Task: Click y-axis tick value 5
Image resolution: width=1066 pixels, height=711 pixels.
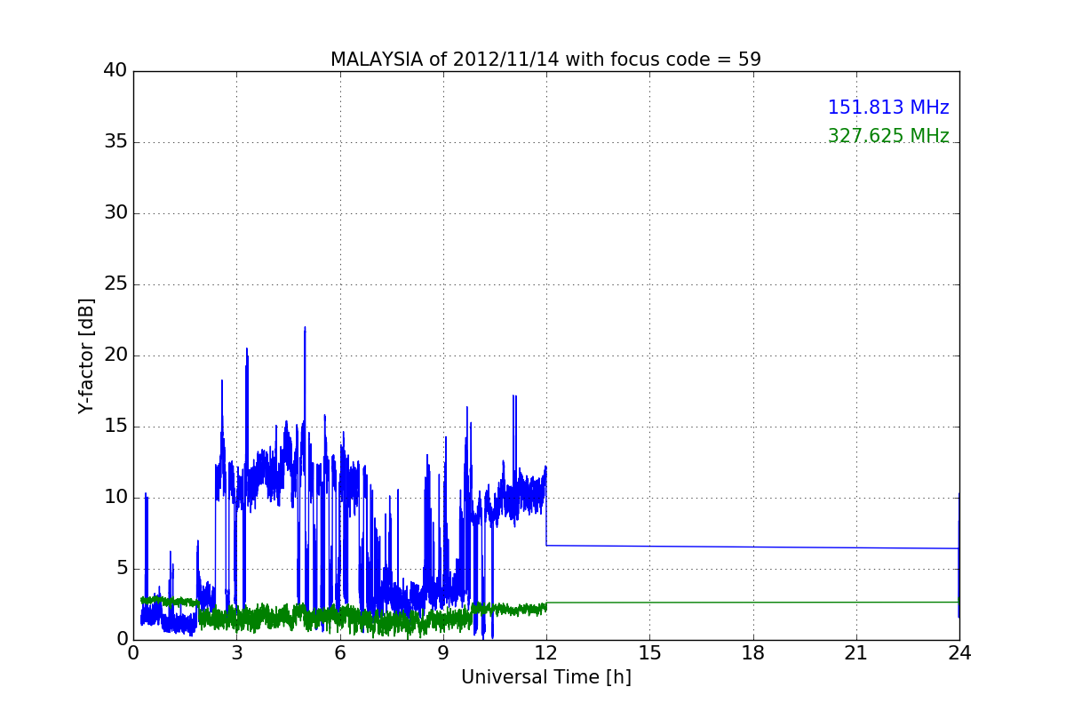Action: pos(122,569)
